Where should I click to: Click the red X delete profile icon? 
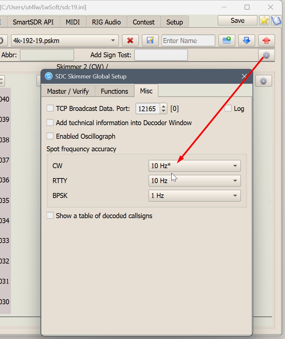click(130, 40)
